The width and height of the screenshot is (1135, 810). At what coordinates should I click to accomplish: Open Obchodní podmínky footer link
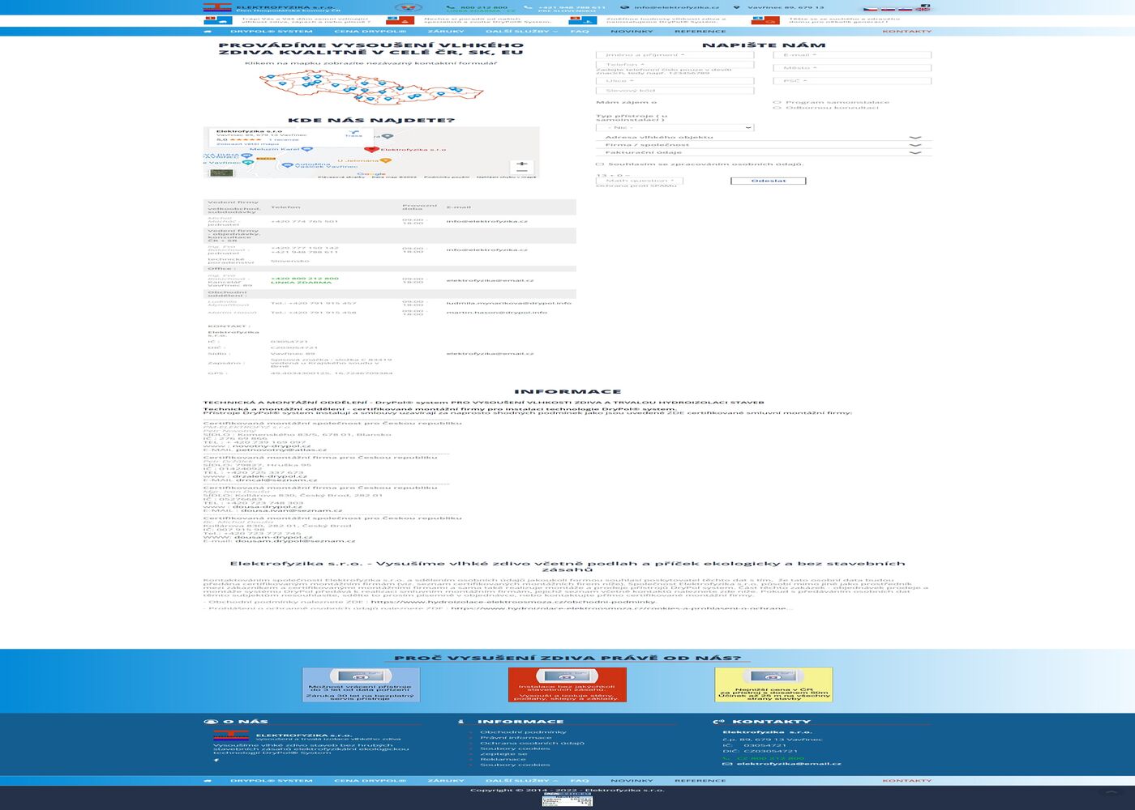point(523,732)
